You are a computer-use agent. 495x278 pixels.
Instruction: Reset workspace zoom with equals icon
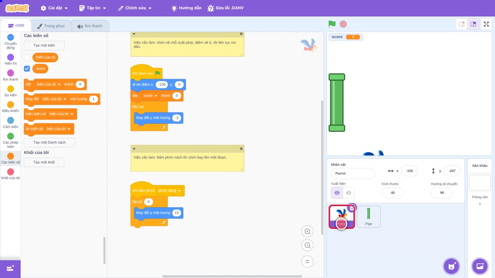[307, 261]
